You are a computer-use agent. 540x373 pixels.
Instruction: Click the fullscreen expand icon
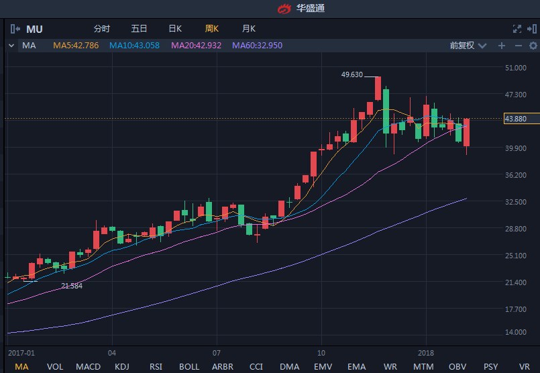(x=517, y=29)
